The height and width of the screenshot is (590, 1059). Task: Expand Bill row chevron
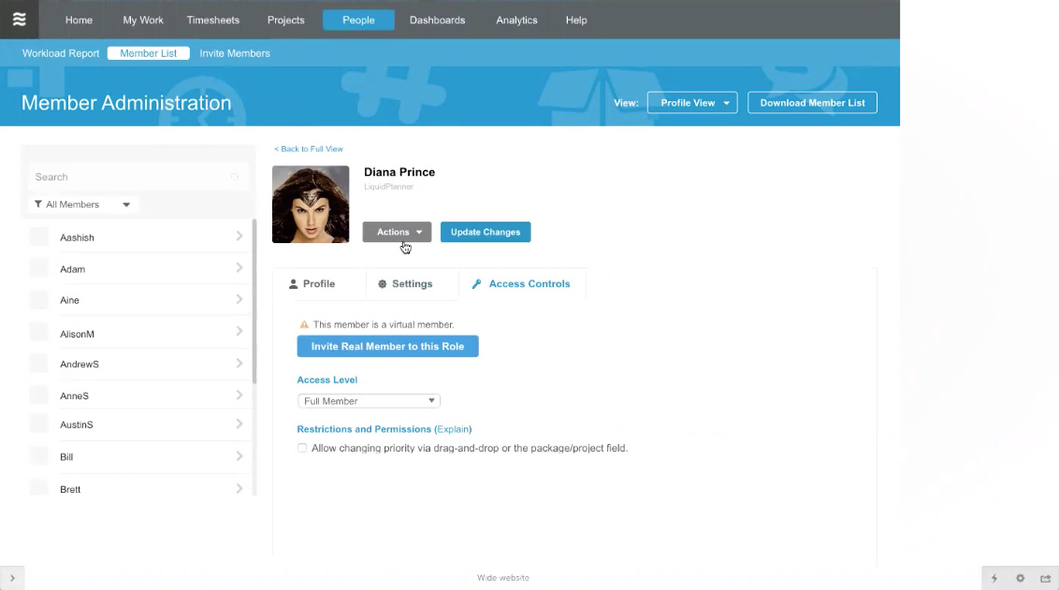(239, 456)
